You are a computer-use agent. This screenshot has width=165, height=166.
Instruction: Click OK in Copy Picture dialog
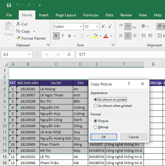(104, 137)
